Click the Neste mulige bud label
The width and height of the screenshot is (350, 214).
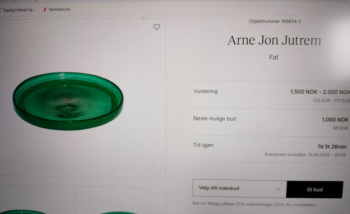point(214,118)
